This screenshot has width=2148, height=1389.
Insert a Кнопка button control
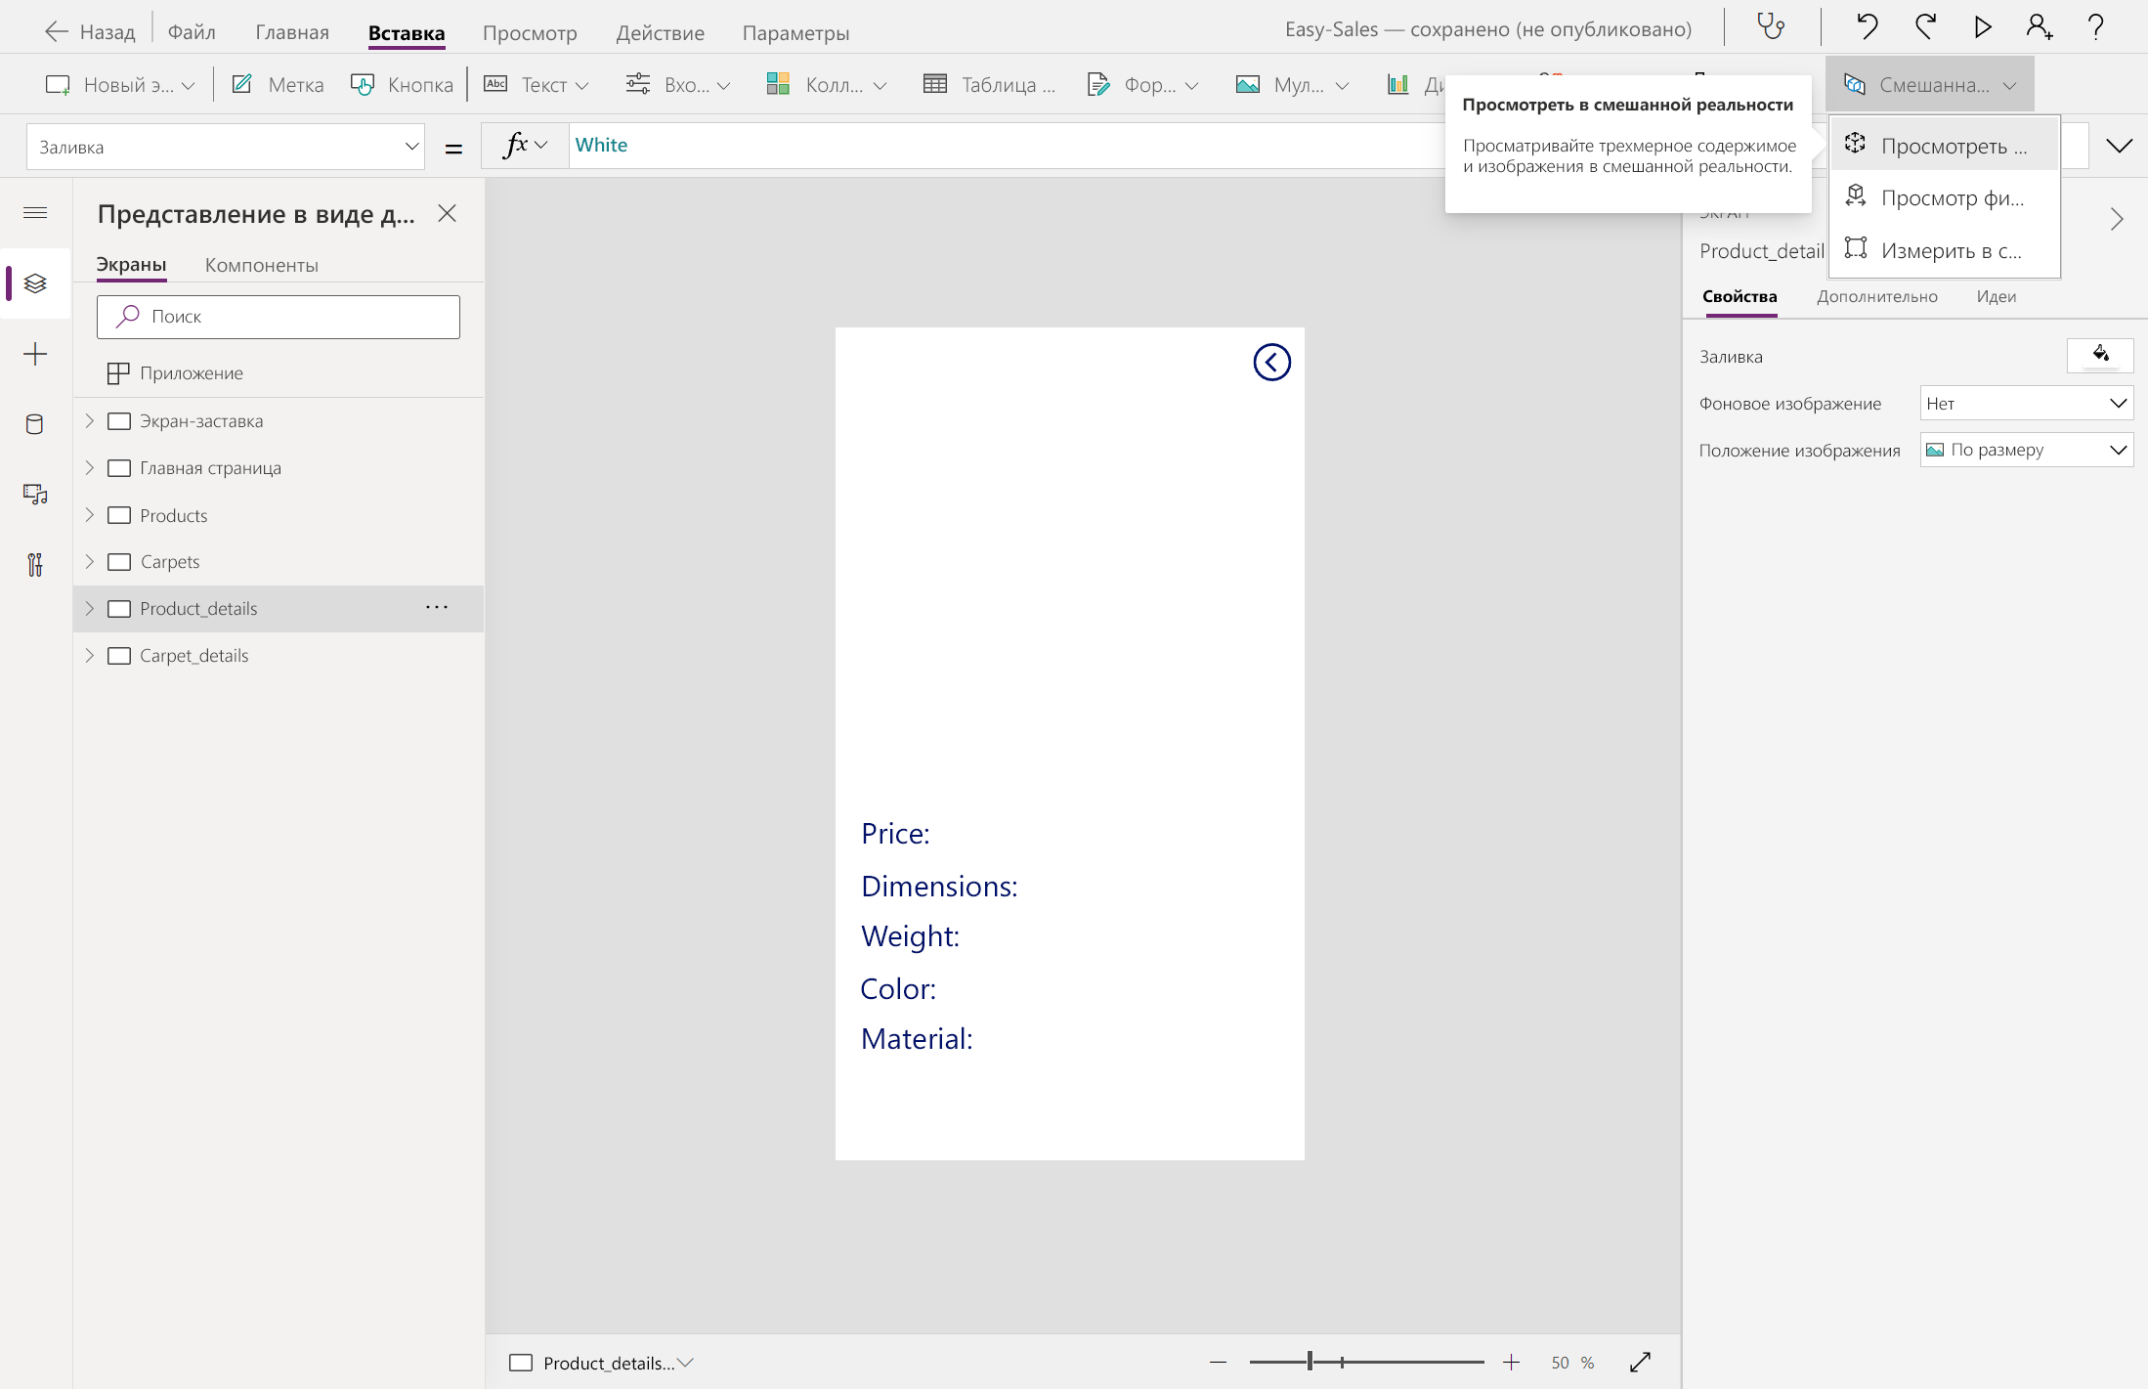[x=403, y=84]
